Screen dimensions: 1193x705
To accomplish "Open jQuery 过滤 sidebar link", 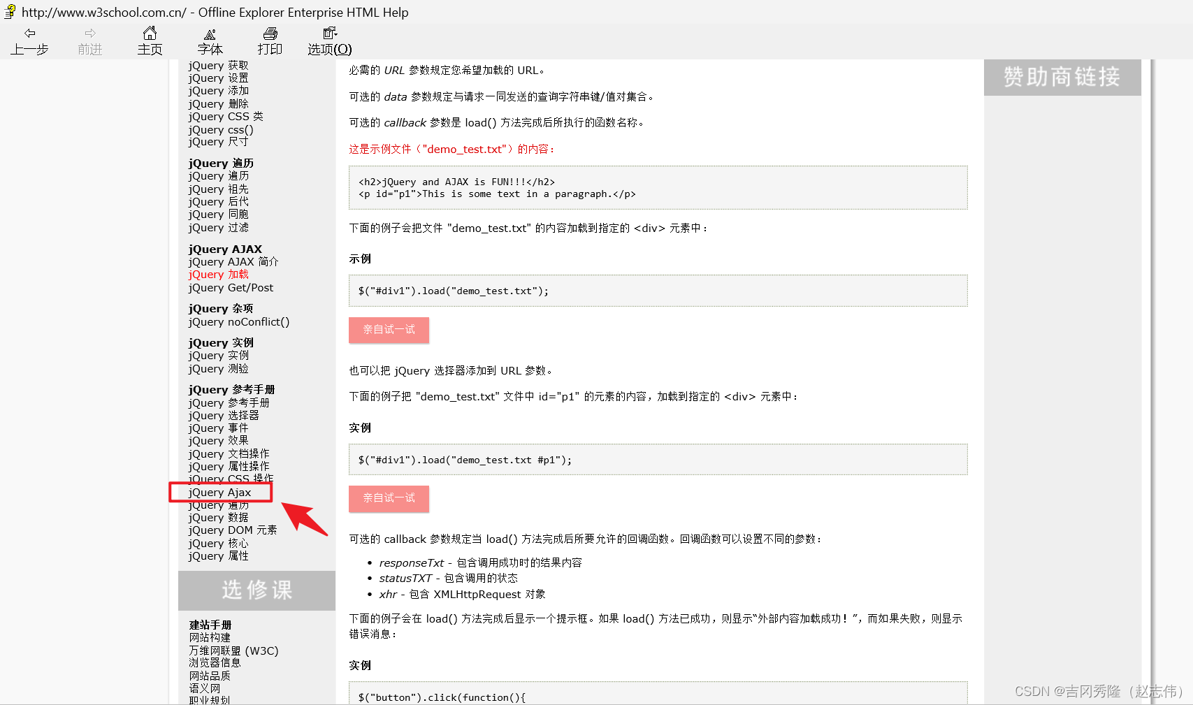I will [218, 228].
